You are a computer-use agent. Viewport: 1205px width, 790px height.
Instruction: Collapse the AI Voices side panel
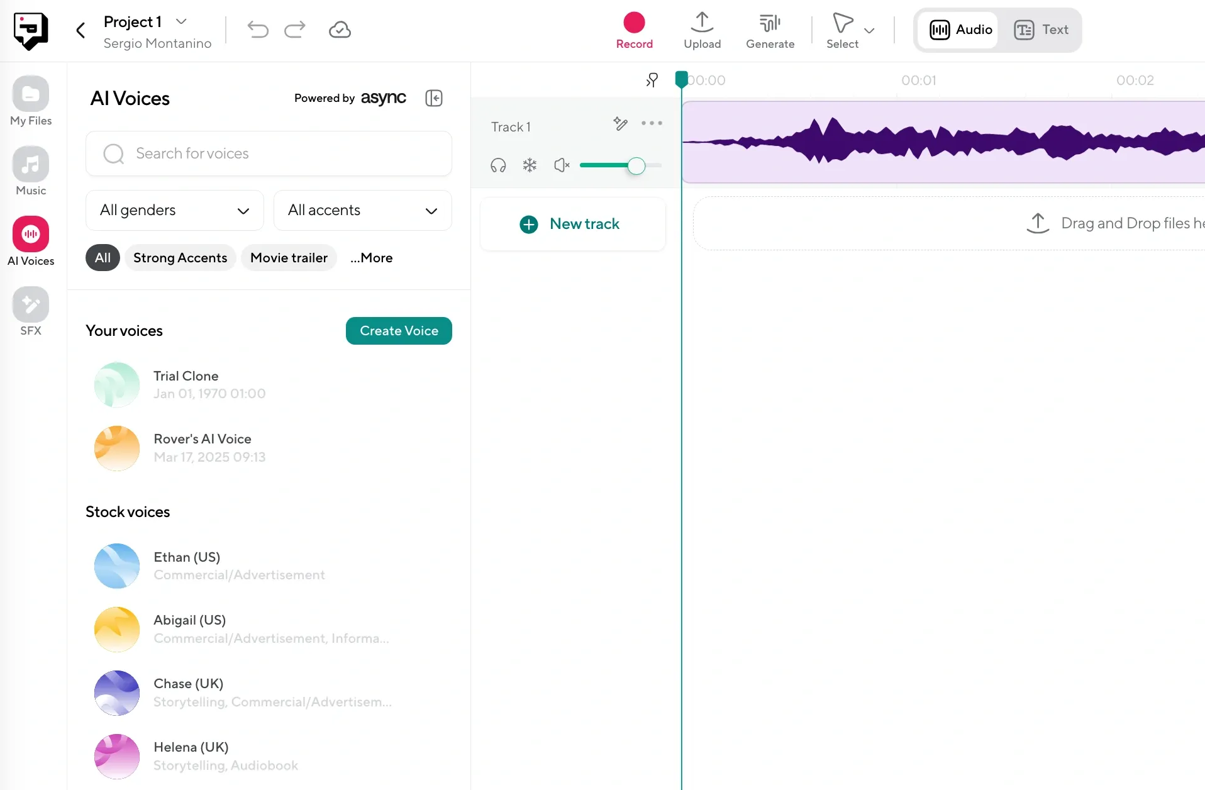coord(434,98)
